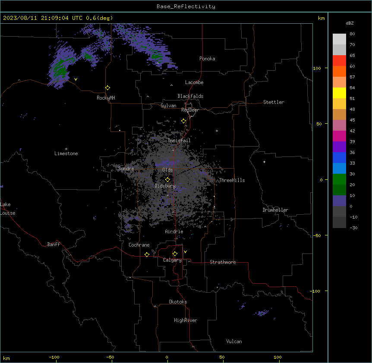Click the -100 tick on horizontal axis
The height and width of the screenshot is (363, 372).
point(54,357)
